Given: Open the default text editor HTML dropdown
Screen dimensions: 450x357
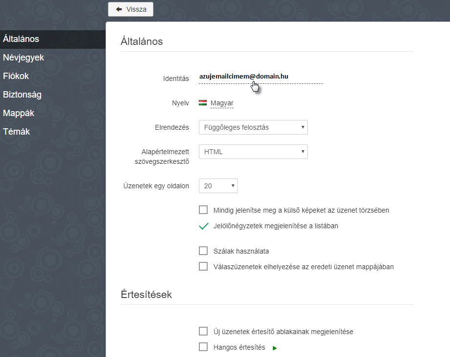Looking at the screenshot, I should point(253,152).
